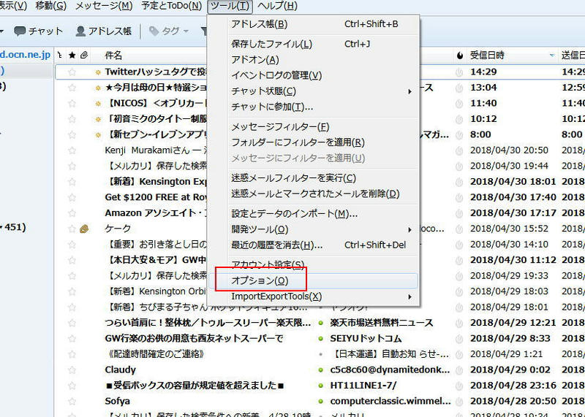Viewport: 585px width, 417px height.
Task: Star the Twitterハッシュタグ message
Action: click(x=72, y=72)
